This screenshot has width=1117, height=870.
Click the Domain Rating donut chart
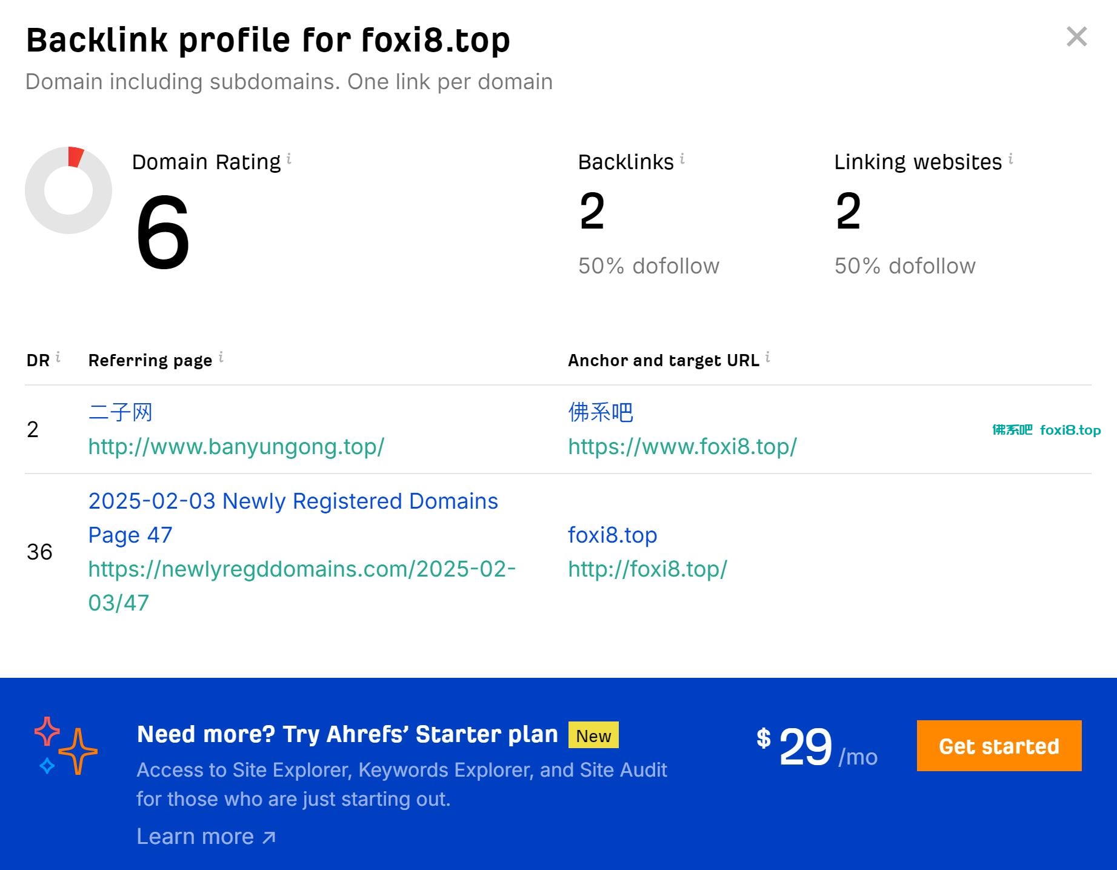[68, 190]
